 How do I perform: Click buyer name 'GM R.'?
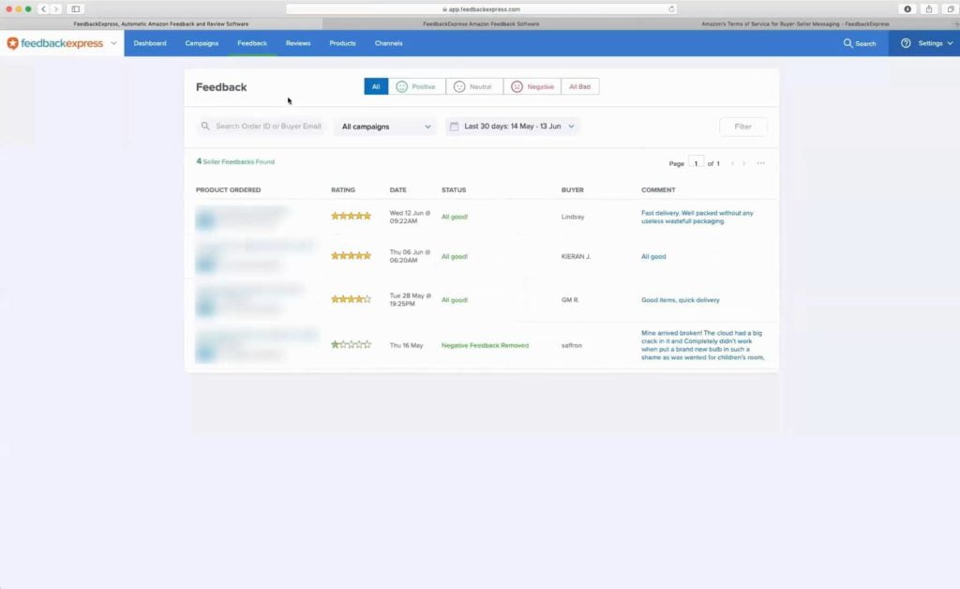click(570, 300)
